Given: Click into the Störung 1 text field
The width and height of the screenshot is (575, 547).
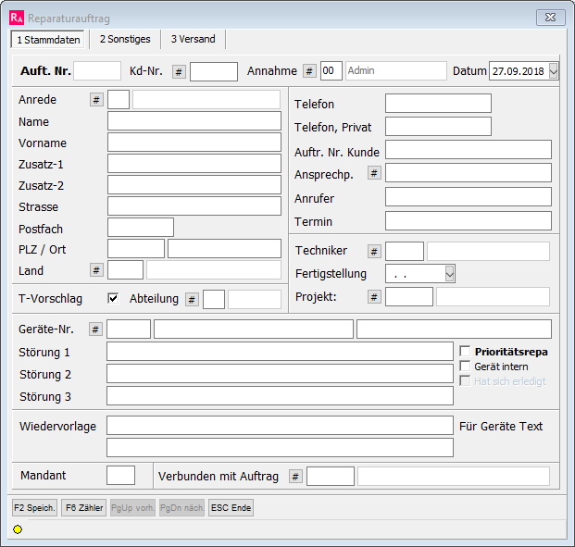Looking at the screenshot, I should [x=280, y=352].
